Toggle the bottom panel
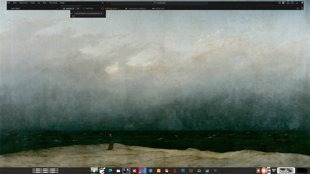The image size is (310, 174). (x=288, y=3)
